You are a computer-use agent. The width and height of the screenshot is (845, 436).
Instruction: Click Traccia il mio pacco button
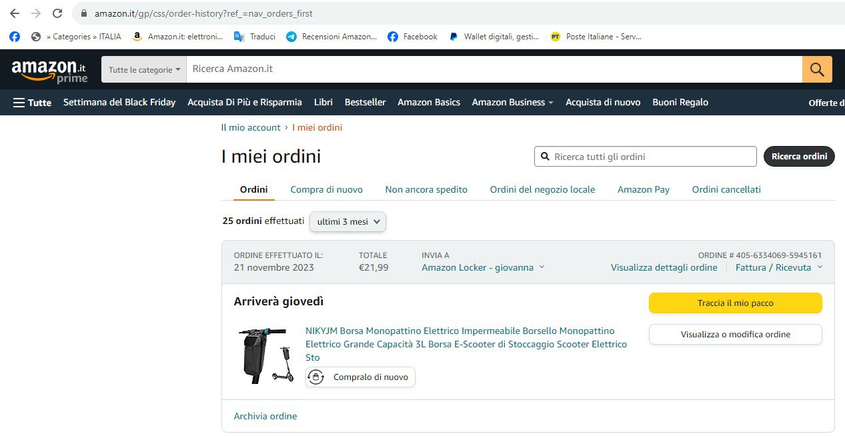[736, 303]
